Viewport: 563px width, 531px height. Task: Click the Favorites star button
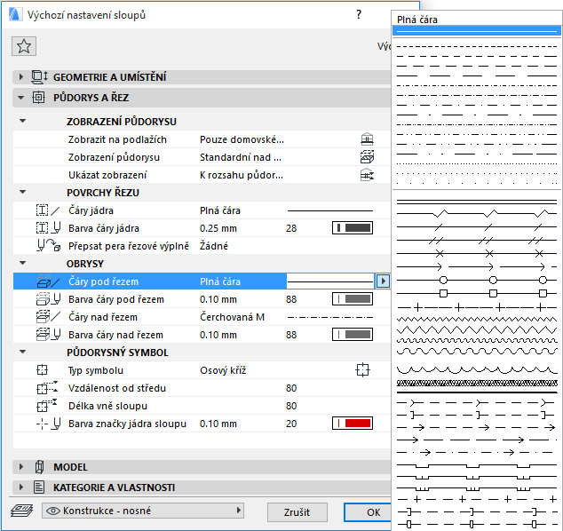point(24,46)
